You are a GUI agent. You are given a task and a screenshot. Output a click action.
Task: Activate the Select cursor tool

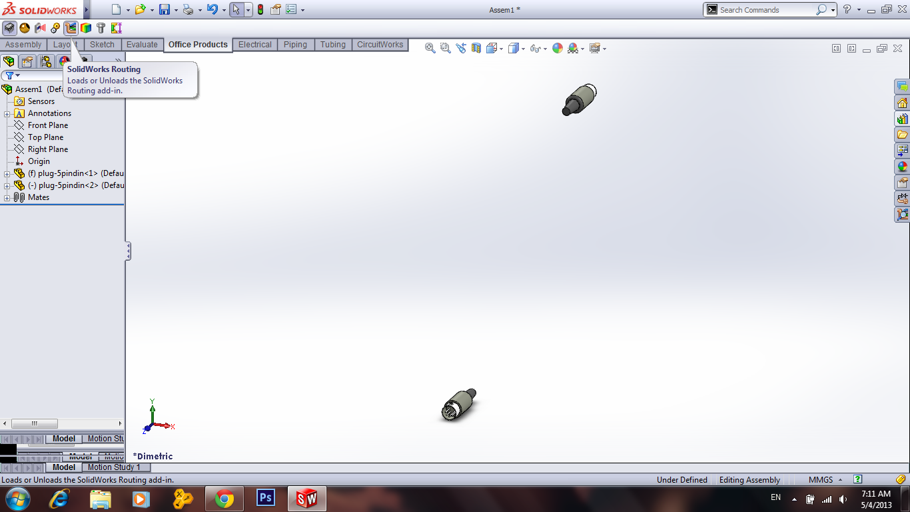tap(236, 9)
